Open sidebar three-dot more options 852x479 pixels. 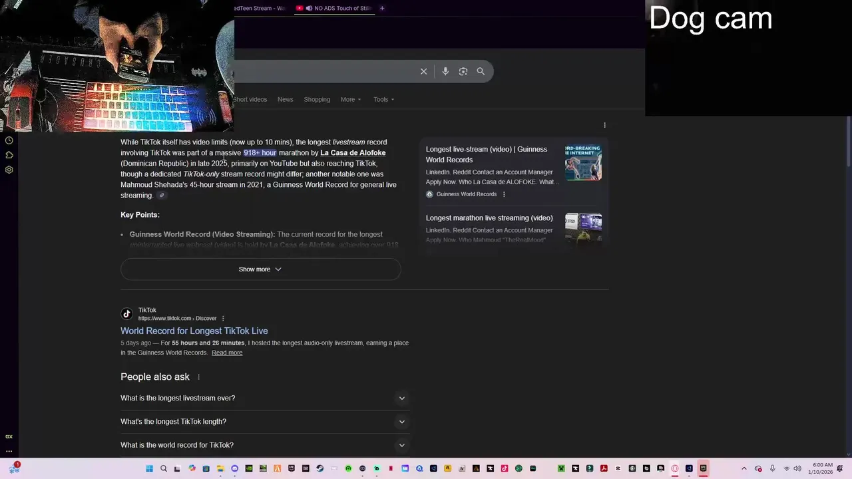pyautogui.click(x=9, y=450)
